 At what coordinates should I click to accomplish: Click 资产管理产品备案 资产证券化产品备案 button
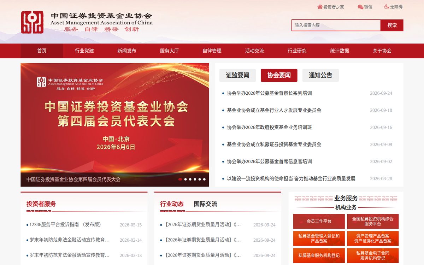[x=373, y=238]
